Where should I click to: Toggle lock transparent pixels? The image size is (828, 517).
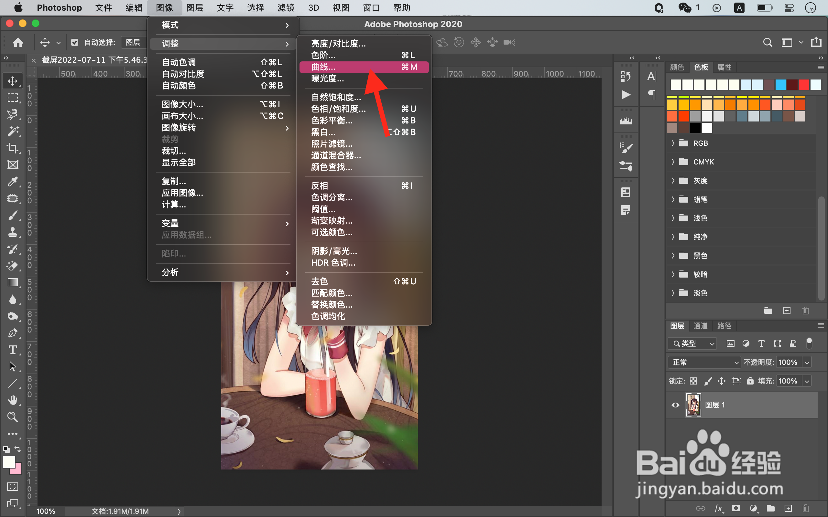click(693, 381)
